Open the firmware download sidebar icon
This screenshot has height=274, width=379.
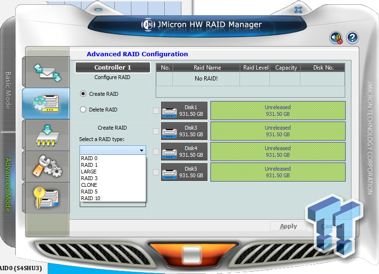(x=46, y=134)
